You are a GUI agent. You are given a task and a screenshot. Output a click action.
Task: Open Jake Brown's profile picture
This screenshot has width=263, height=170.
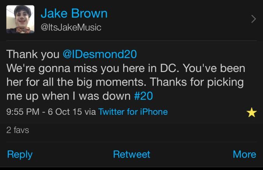click(x=20, y=19)
